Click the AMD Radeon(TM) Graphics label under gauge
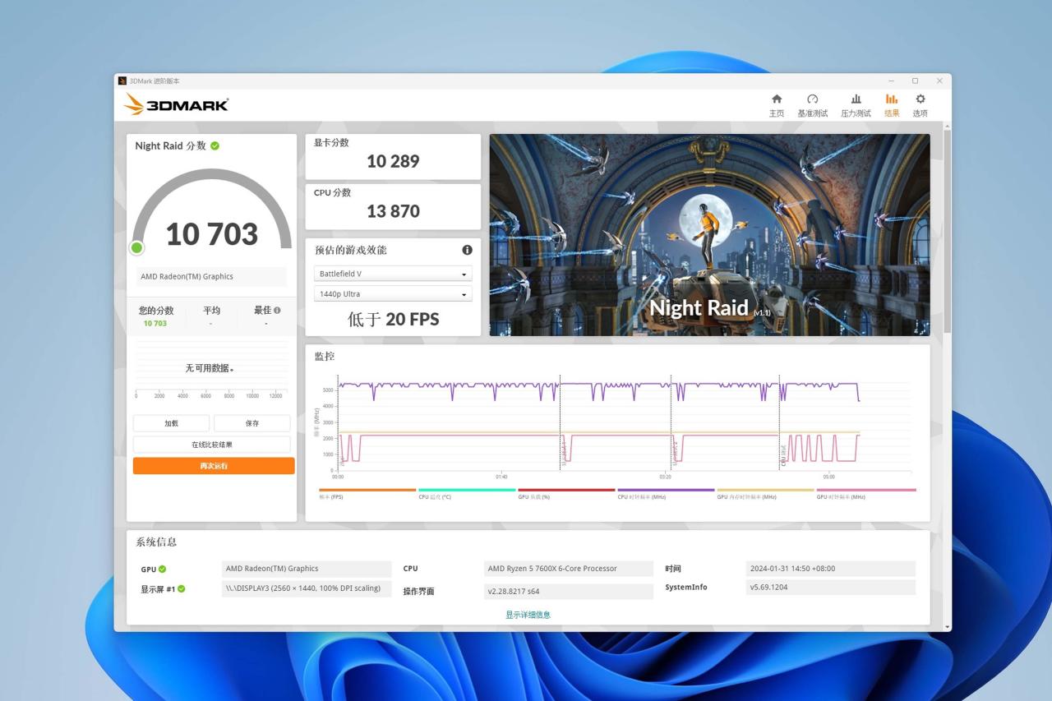This screenshot has width=1052, height=701. 212,276
